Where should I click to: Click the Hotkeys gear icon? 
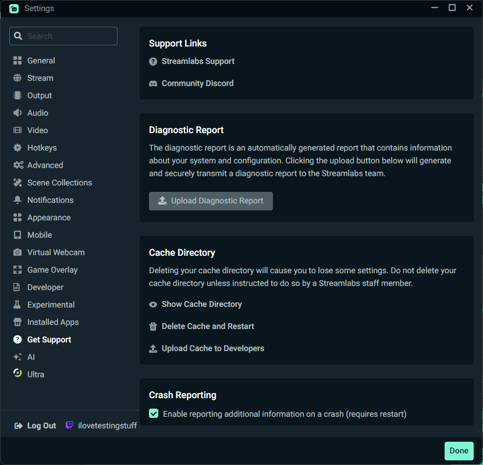pos(17,148)
